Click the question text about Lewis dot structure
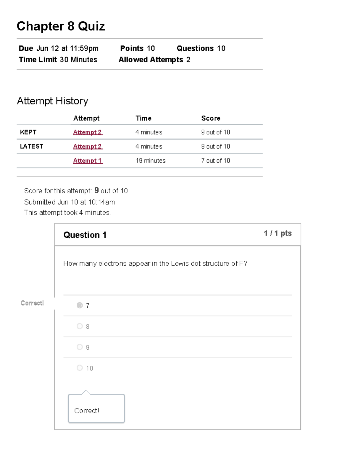 pyautogui.click(x=155, y=263)
